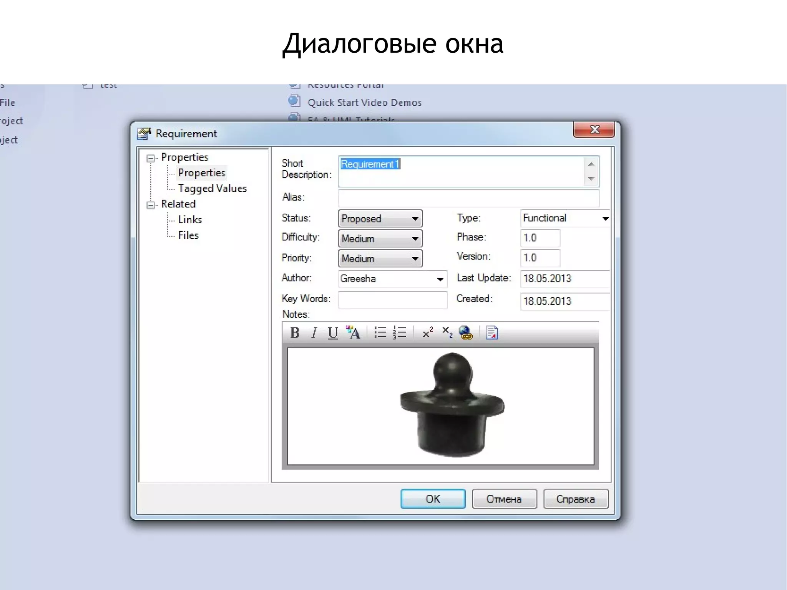Open the Status dropdown showing Proposed
Viewport: 787px width, 590px height.
[x=380, y=218]
